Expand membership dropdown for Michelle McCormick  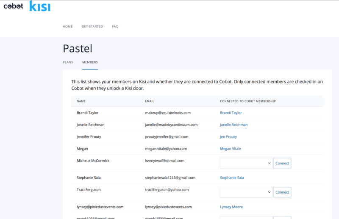pyautogui.click(x=246, y=163)
